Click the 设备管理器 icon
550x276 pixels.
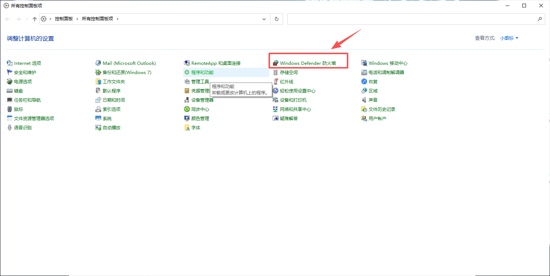click(x=187, y=100)
